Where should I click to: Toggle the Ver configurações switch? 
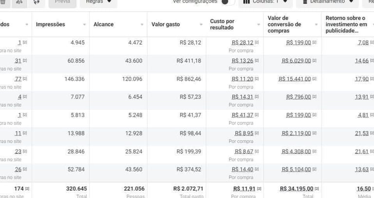click(x=225, y=2)
